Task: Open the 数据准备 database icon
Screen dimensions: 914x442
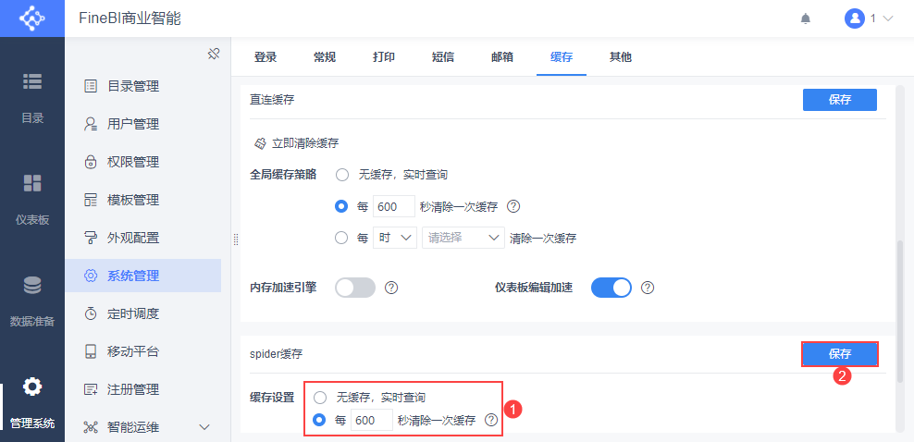Action: pyautogui.click(x=32, y=286)
